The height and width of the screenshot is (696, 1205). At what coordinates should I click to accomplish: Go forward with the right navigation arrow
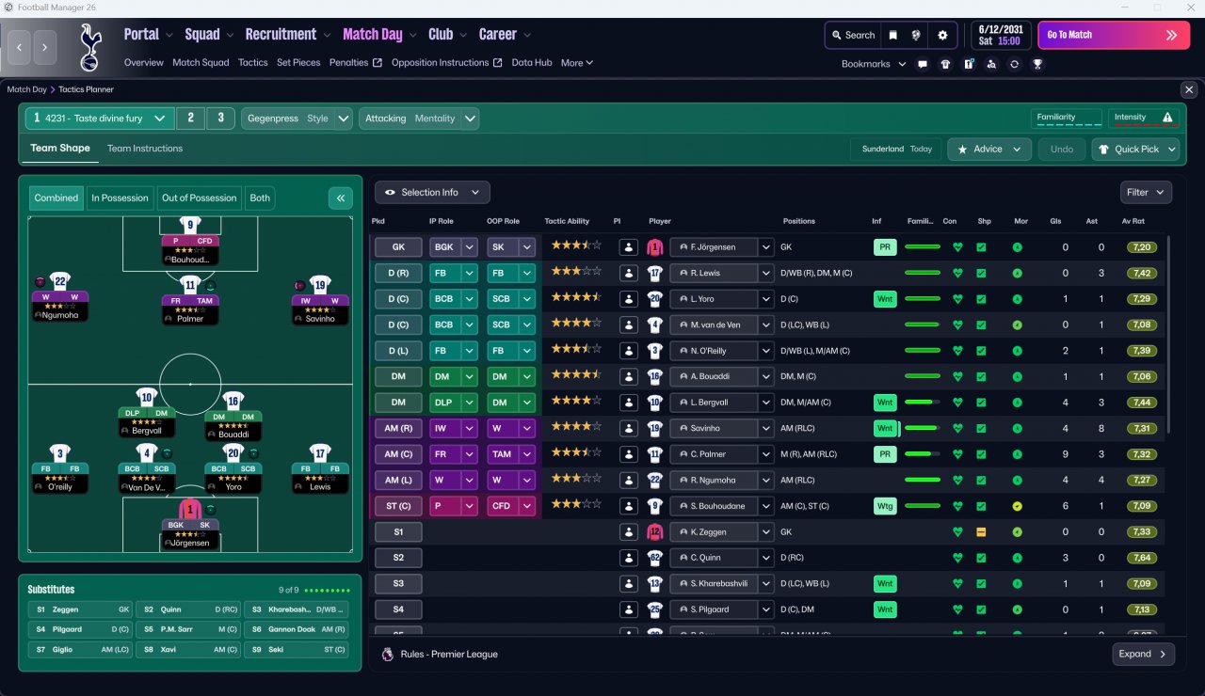click(45, 47)
